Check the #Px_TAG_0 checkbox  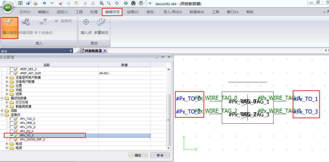point(11,119)
